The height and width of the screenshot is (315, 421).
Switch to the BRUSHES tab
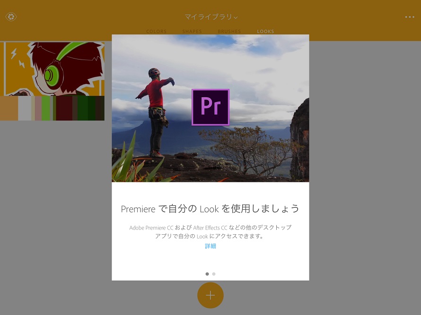point(229,31)
